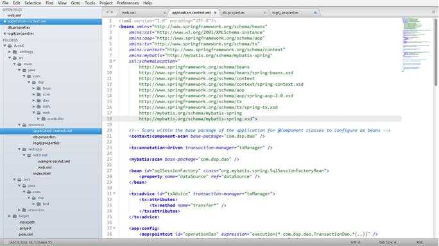This screenshot has width=439, height=246.
Task: Collapse the src folder arrow
Action: pos(10,58)
